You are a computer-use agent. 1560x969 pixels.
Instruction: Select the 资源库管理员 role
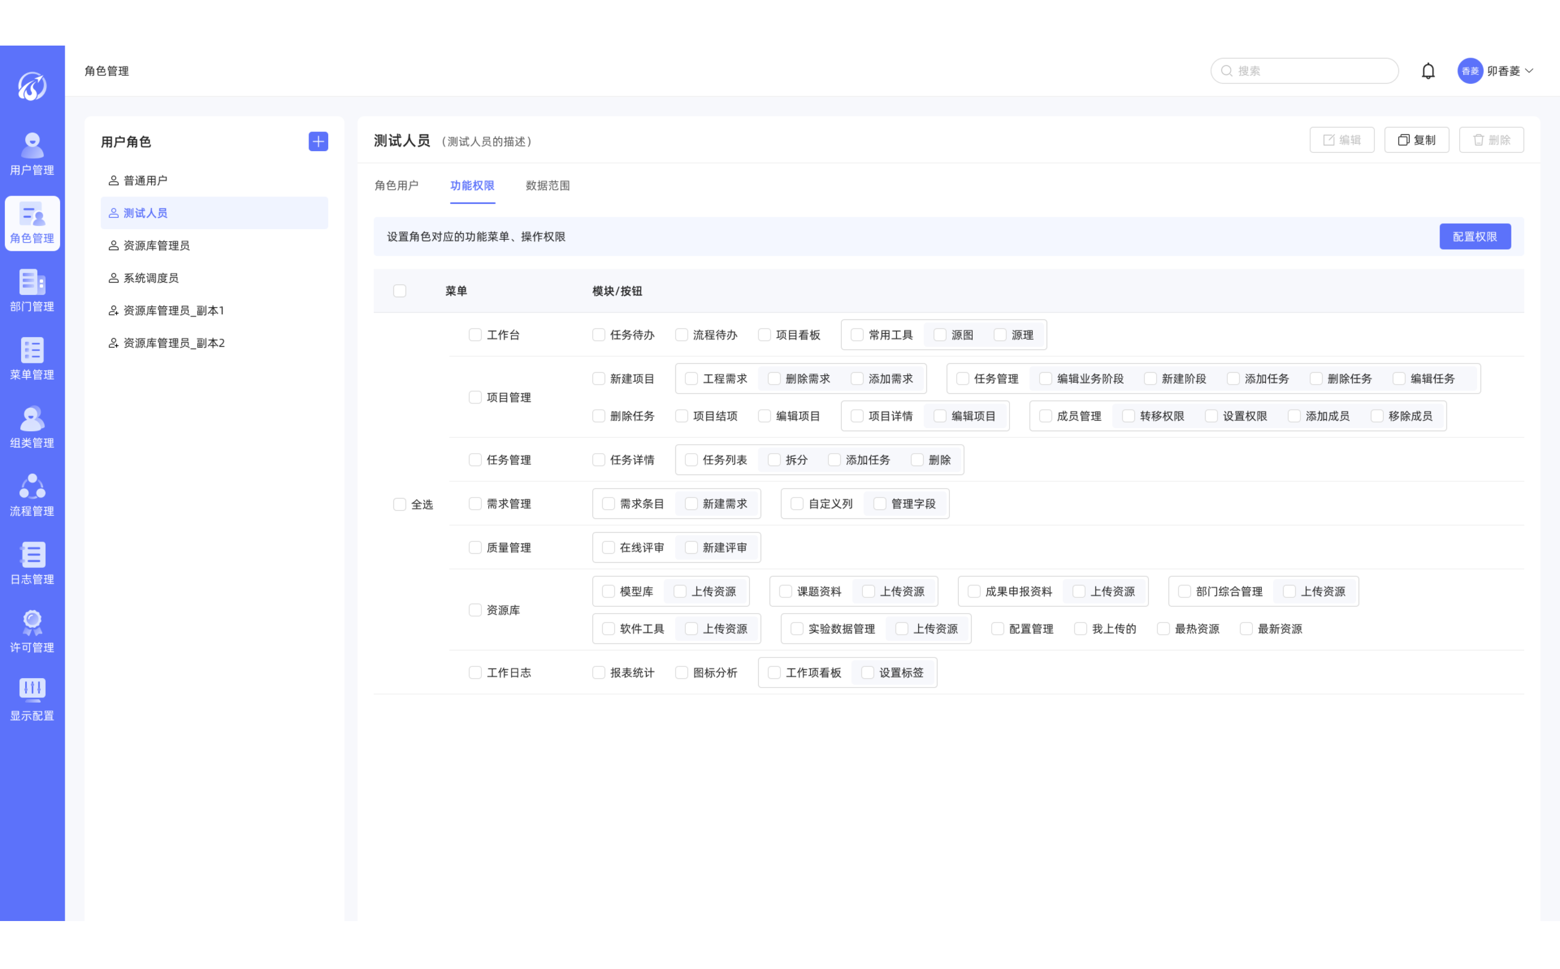click(x=214, y=245)
